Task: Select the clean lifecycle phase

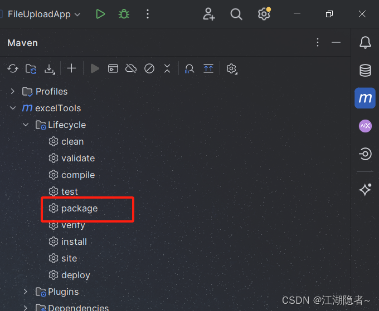Action: (66, 142)
